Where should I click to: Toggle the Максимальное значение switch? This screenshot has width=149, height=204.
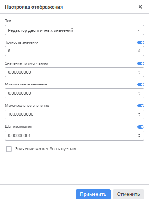pyautogui.click(x=140, y=106)
